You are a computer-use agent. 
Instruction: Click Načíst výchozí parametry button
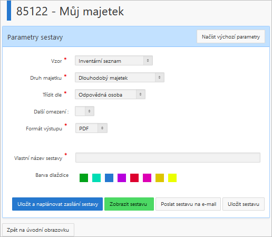[x=231, y=36]
